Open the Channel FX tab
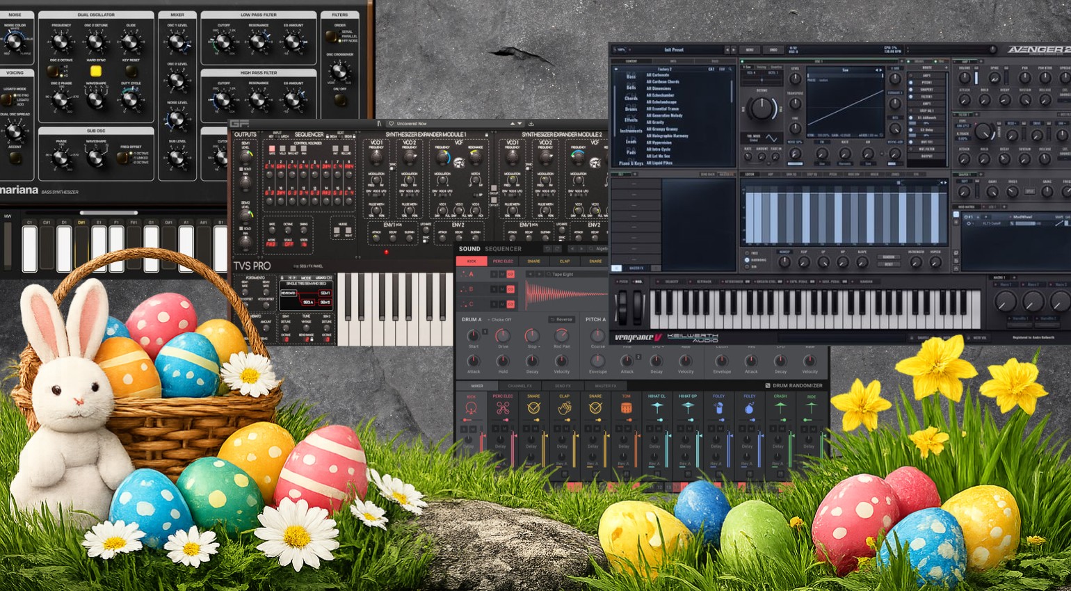Screen dimensions: 1071x591 [520, 386]
